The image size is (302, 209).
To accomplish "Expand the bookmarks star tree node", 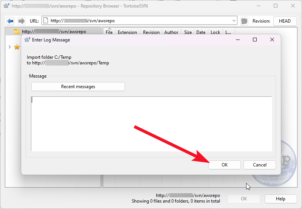I will [x=9, y=47].
